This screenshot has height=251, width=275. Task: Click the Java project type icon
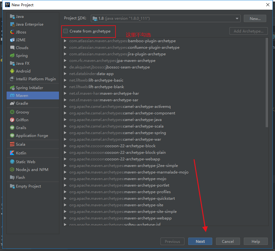[x=12, y=17]
